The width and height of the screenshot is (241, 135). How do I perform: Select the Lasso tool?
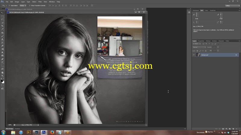tap(2, 19)
